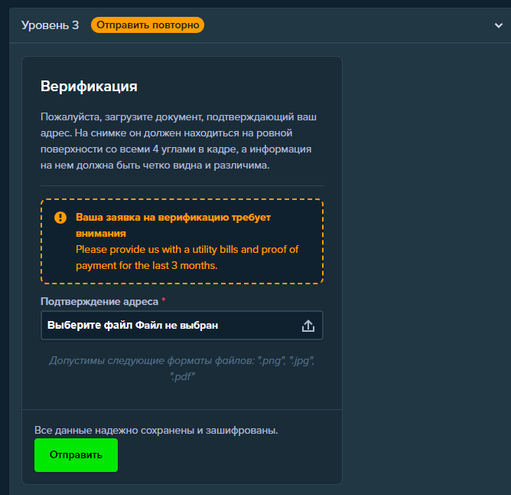511x495 pixels.
Task: Click the Все данные надежно сохранены note
Action: 156,431
